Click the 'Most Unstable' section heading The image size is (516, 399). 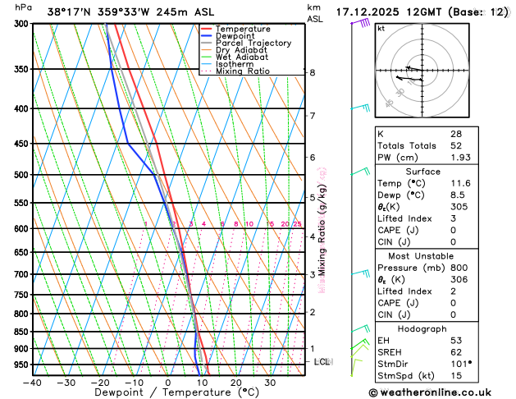pos(421,256)
